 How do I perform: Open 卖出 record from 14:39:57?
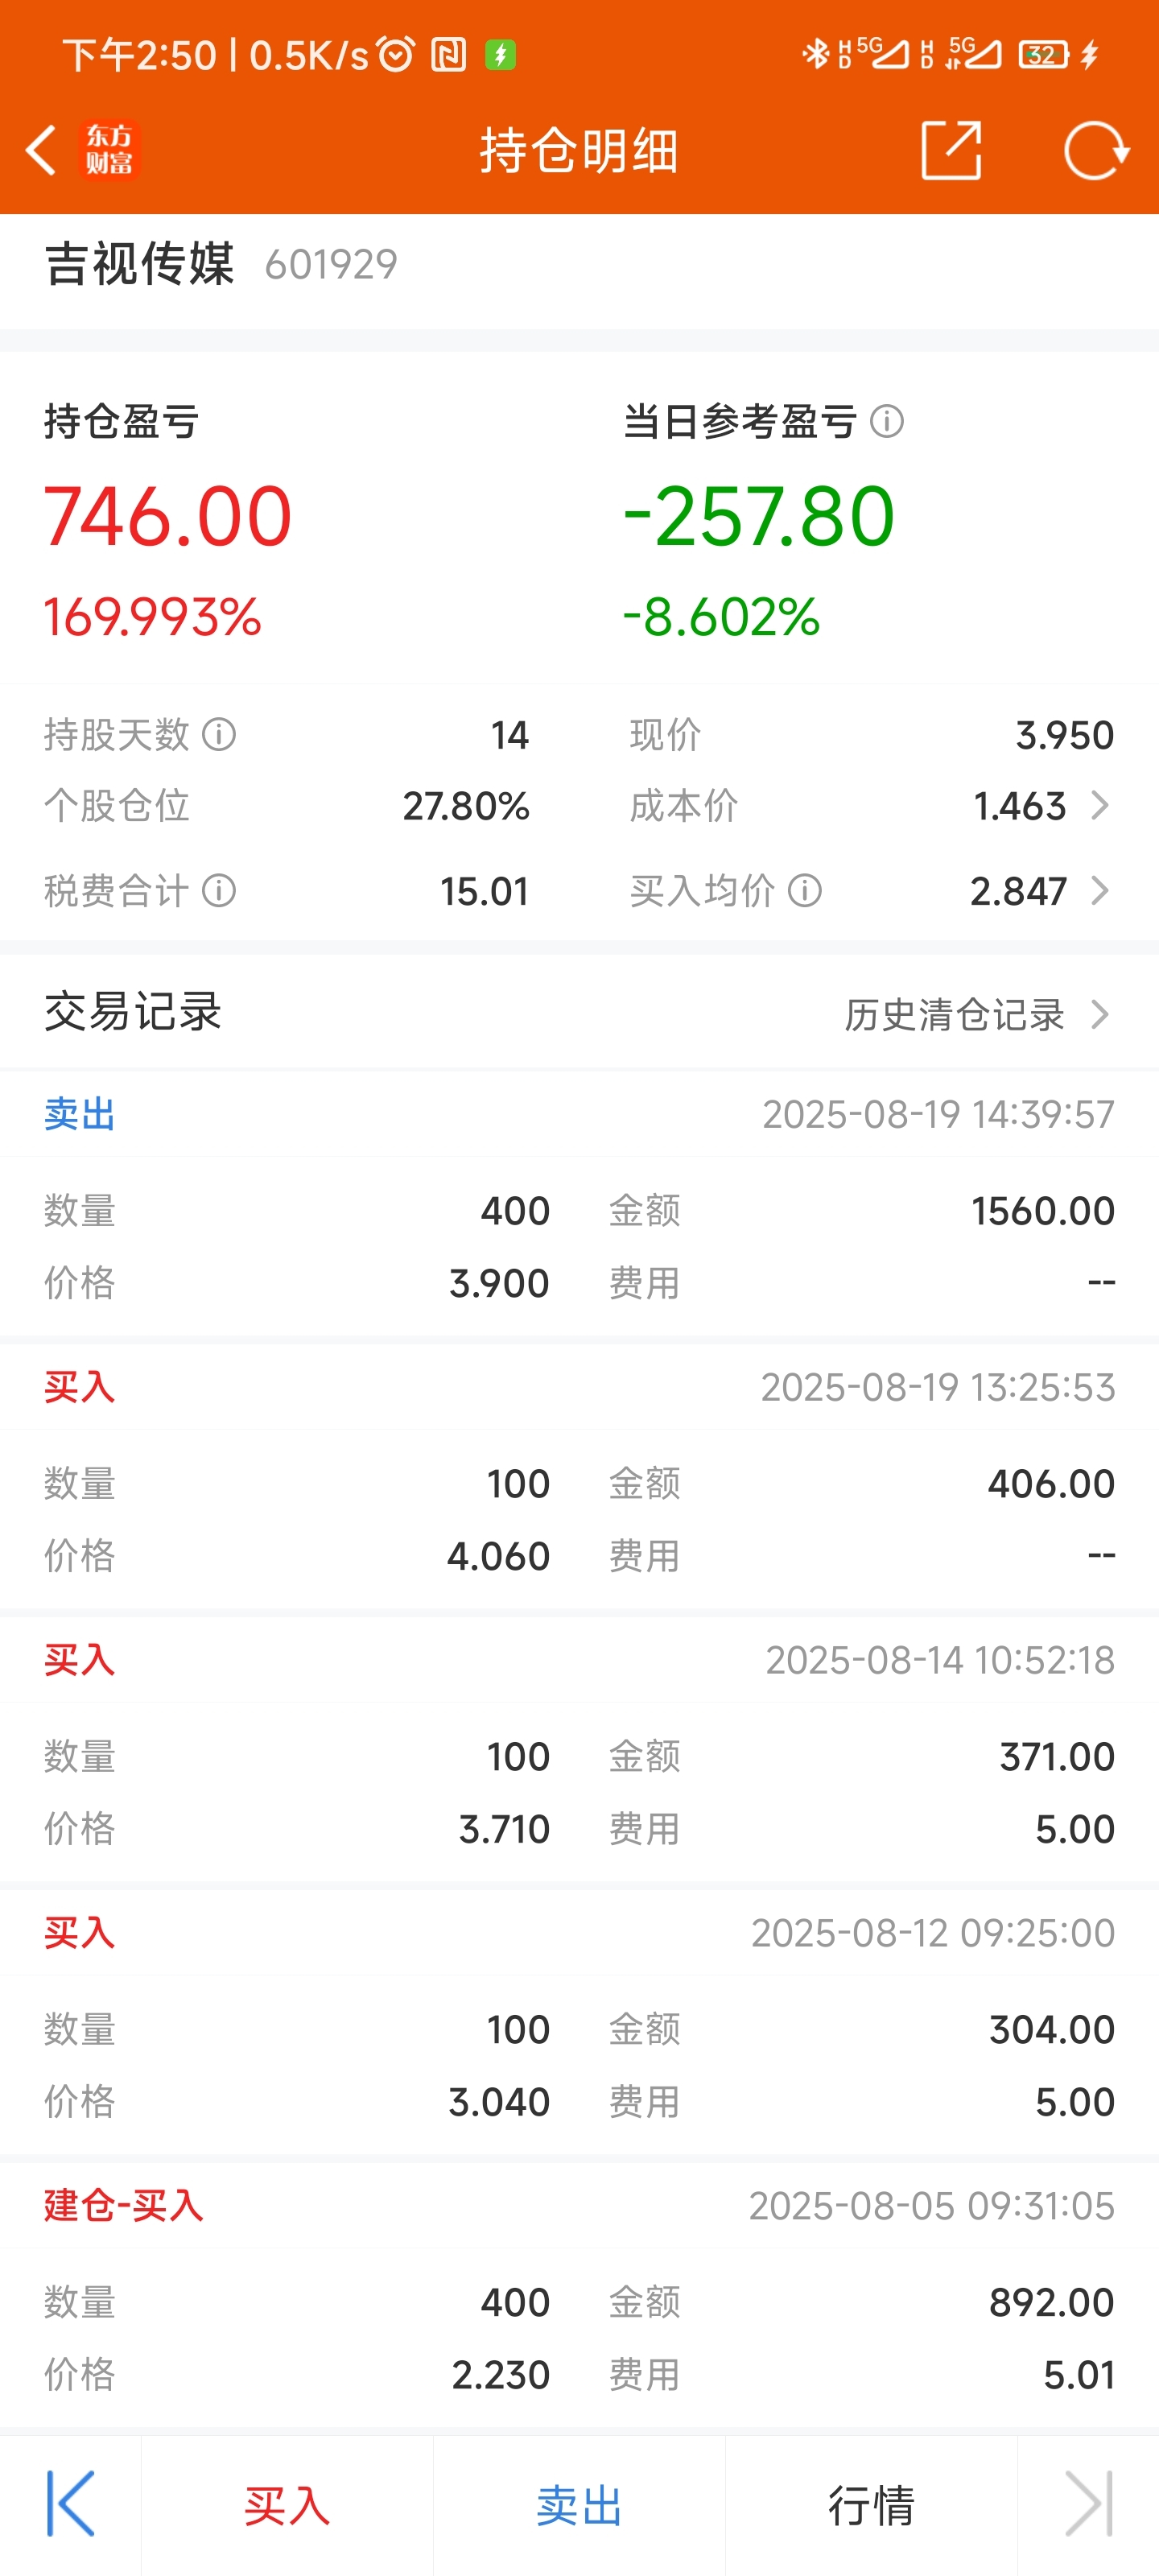point(579,1203)
